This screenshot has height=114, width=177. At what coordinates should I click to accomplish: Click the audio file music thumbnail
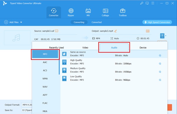pyautogui.click(x=17, y=38)
